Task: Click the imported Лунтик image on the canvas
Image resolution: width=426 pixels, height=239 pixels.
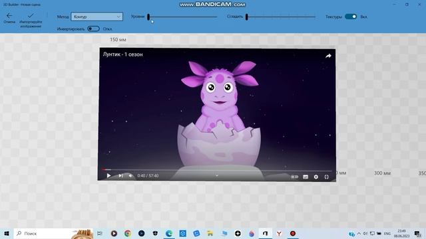Action: tap(217, 114)
